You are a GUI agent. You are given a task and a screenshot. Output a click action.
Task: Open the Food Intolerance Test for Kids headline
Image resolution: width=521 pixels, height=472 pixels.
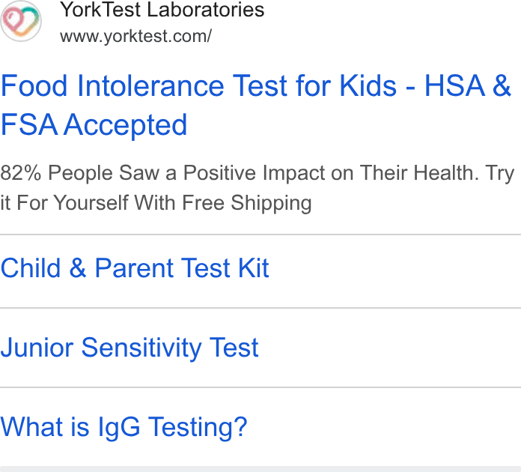(x=255, y=105)
